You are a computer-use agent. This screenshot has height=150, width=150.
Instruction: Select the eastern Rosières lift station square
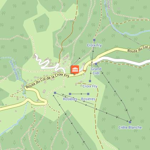coord(88,94)
